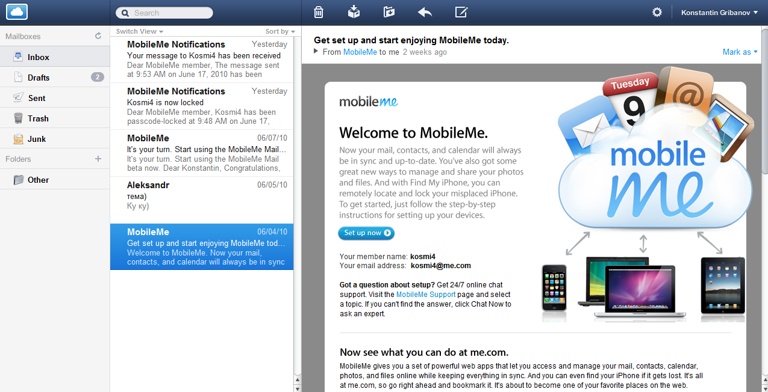Click message list scrollbar down arrow
Screen dimensions: 768x392
[x=297, y=388]
